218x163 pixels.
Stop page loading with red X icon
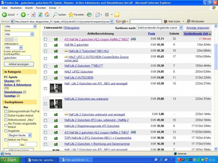(33, 15)
